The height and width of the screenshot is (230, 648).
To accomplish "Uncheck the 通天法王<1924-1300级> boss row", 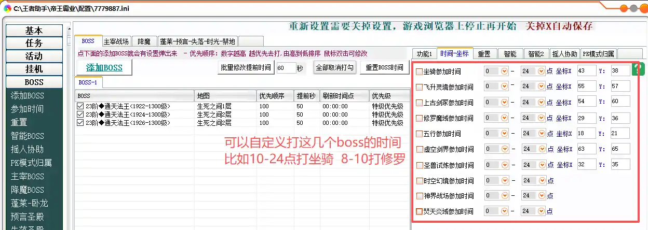I will (x=80, y=114).
